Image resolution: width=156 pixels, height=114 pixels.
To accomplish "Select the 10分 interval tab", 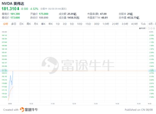I will [x=80, y=24].
